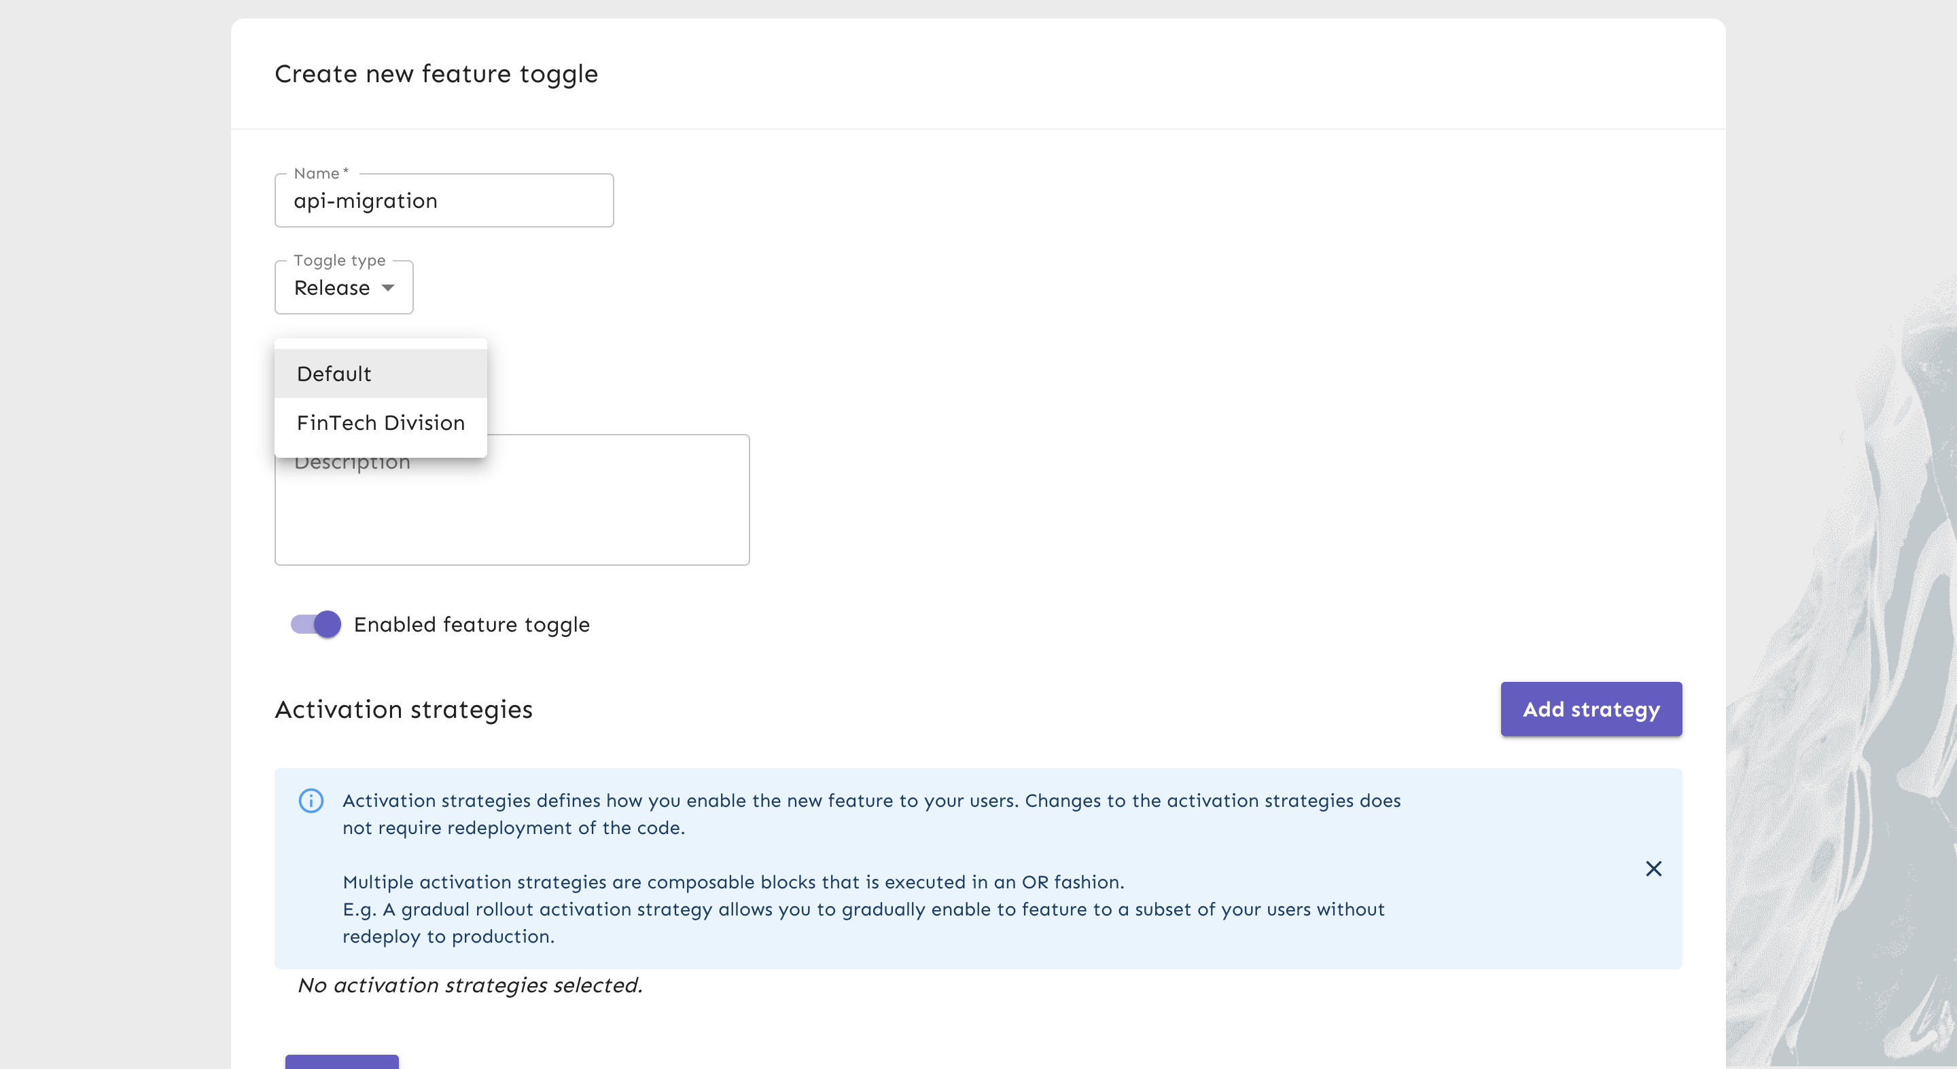Toggle the Enabled feature toggle switch
Viewport: 1957px width, 1069px height.
pyautogui.click(x=316, y=624)
